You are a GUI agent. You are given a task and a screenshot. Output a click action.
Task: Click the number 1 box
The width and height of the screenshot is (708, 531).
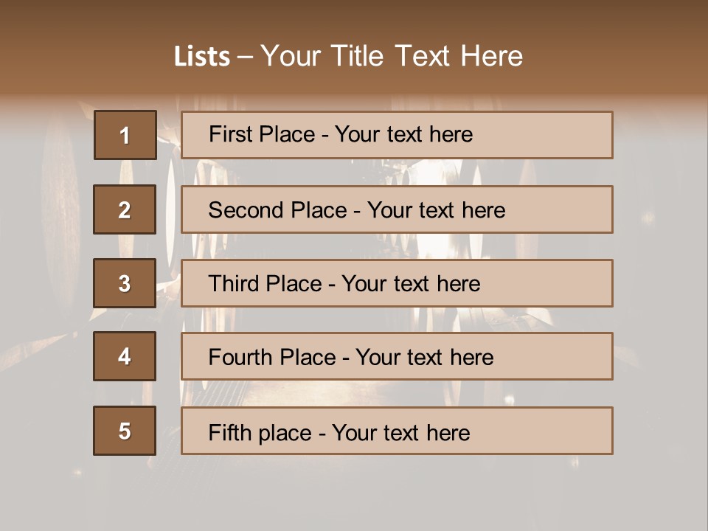point(125,135)
